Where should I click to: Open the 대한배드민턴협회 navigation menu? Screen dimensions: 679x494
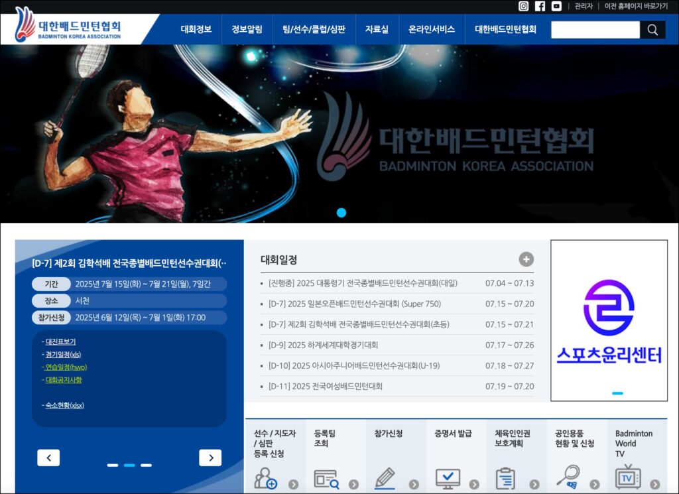coord(505,29)
